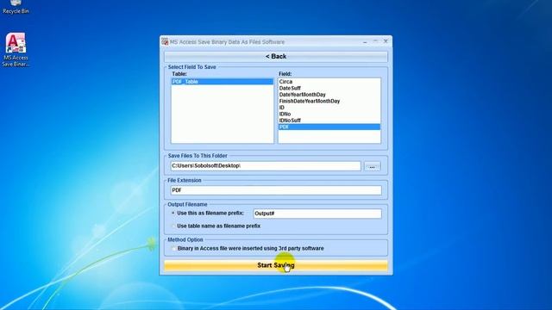Select the PDF_Table entry in the Table list

coord(223,82)
